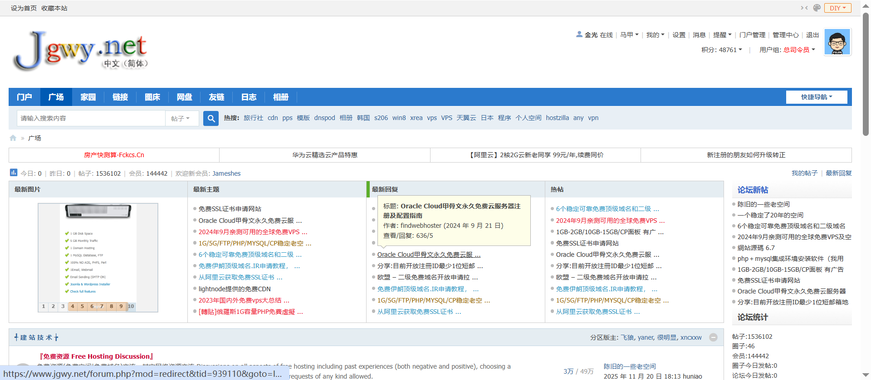Click the blue magnifier search button
This screenshot has width=871, height=380.
point(211,118)
